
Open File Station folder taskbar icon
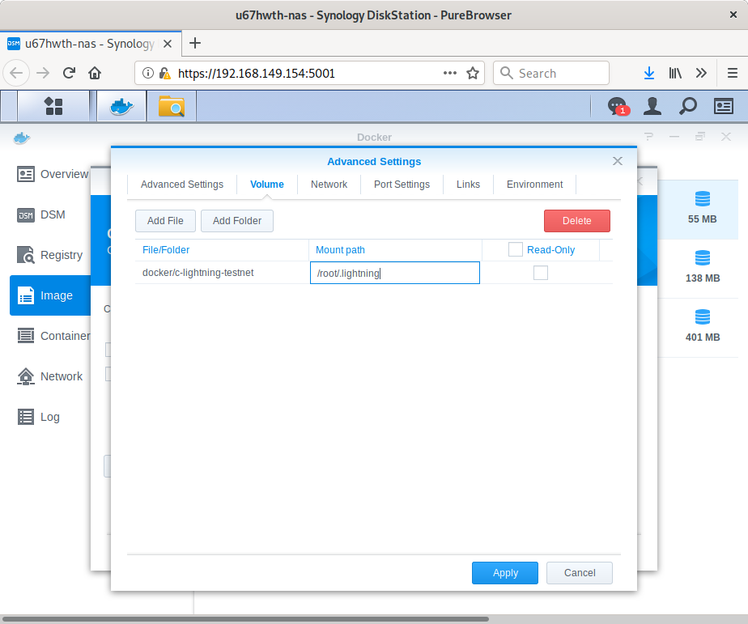(172, 106)
